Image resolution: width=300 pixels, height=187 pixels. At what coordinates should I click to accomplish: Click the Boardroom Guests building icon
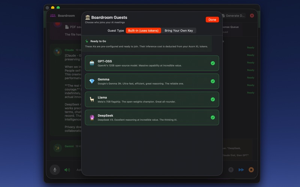pyautogui.click(x=88, y=18)
